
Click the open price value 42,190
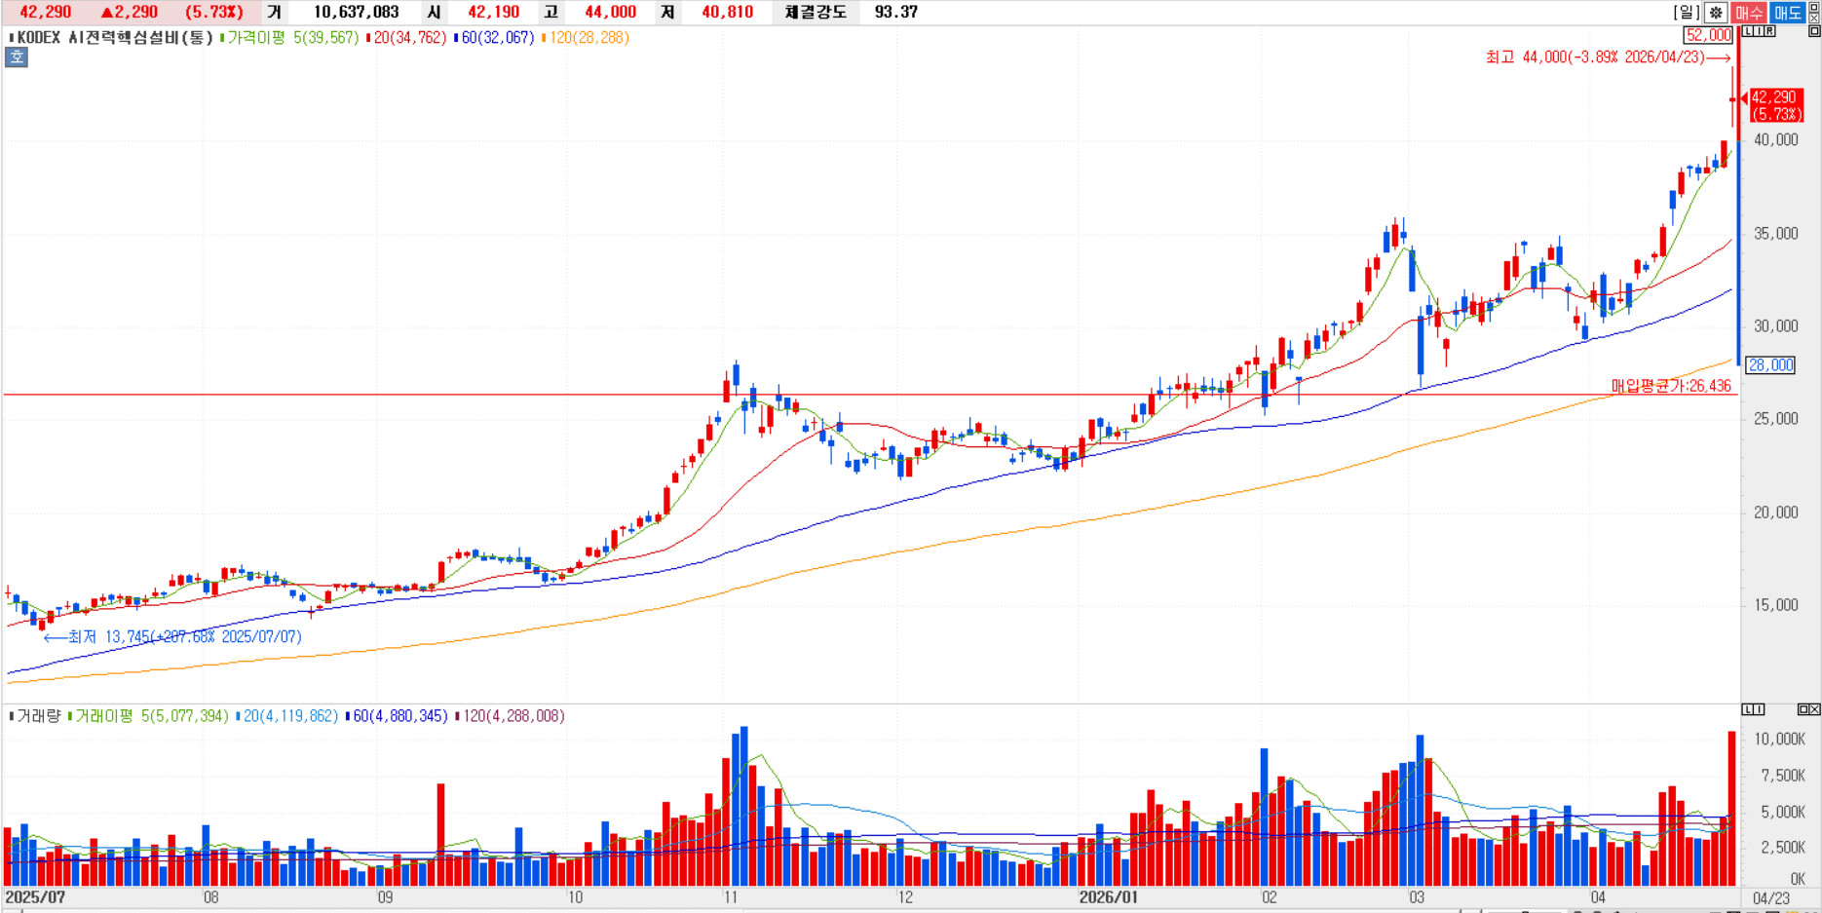pyautogui.click(x=493, y=13)
